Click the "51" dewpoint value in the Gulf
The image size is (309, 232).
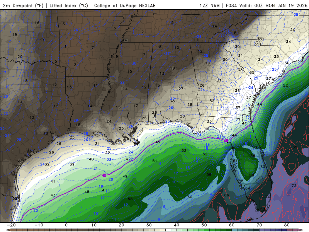click(155, 161)
